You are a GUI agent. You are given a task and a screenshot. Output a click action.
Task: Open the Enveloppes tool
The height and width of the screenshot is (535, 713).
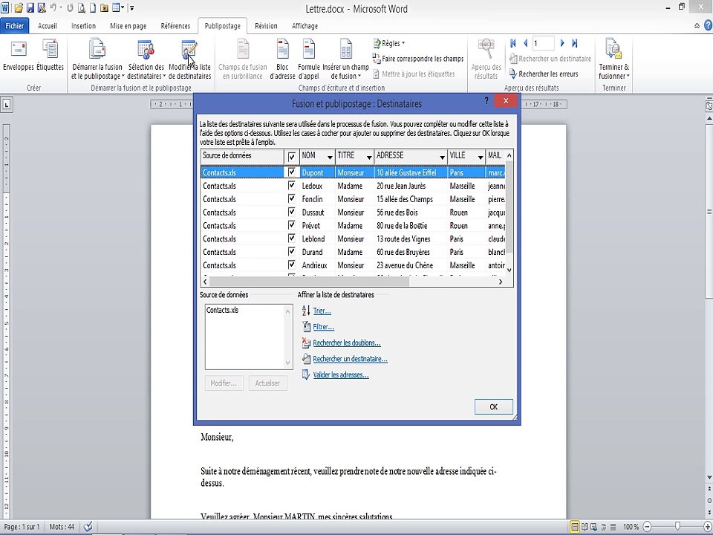tap(18, 54)
